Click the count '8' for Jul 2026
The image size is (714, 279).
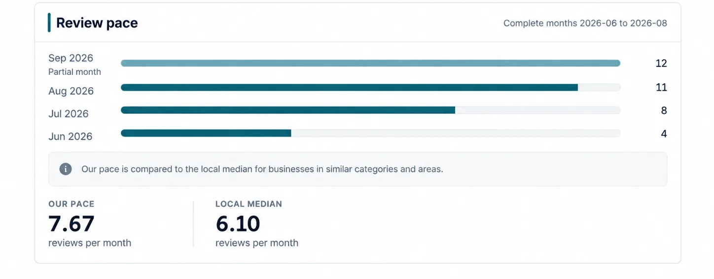(x=664, y=110)
